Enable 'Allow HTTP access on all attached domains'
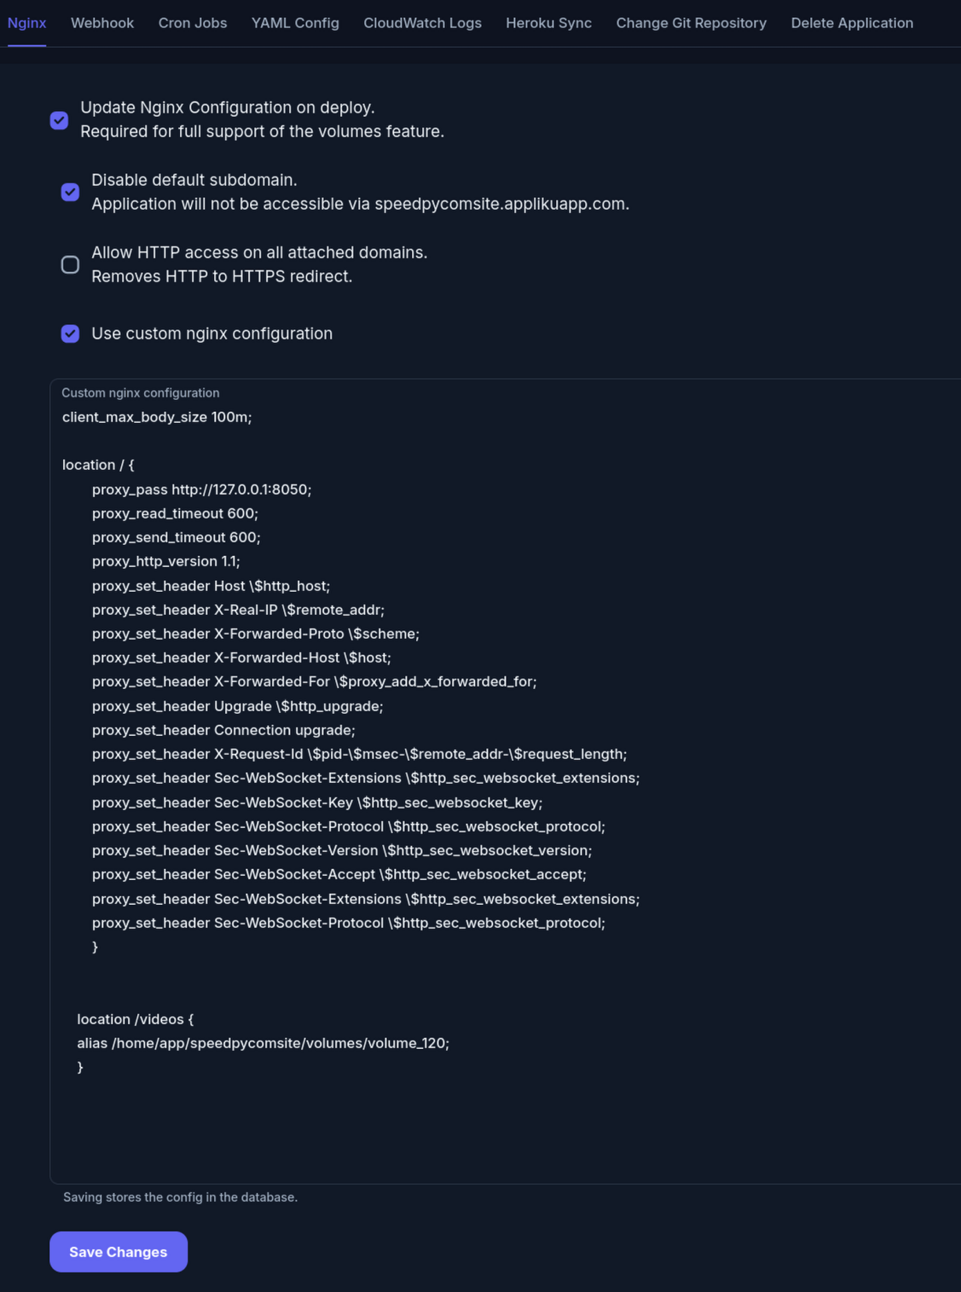961x1292 pixels. click(x=70, y=265)
